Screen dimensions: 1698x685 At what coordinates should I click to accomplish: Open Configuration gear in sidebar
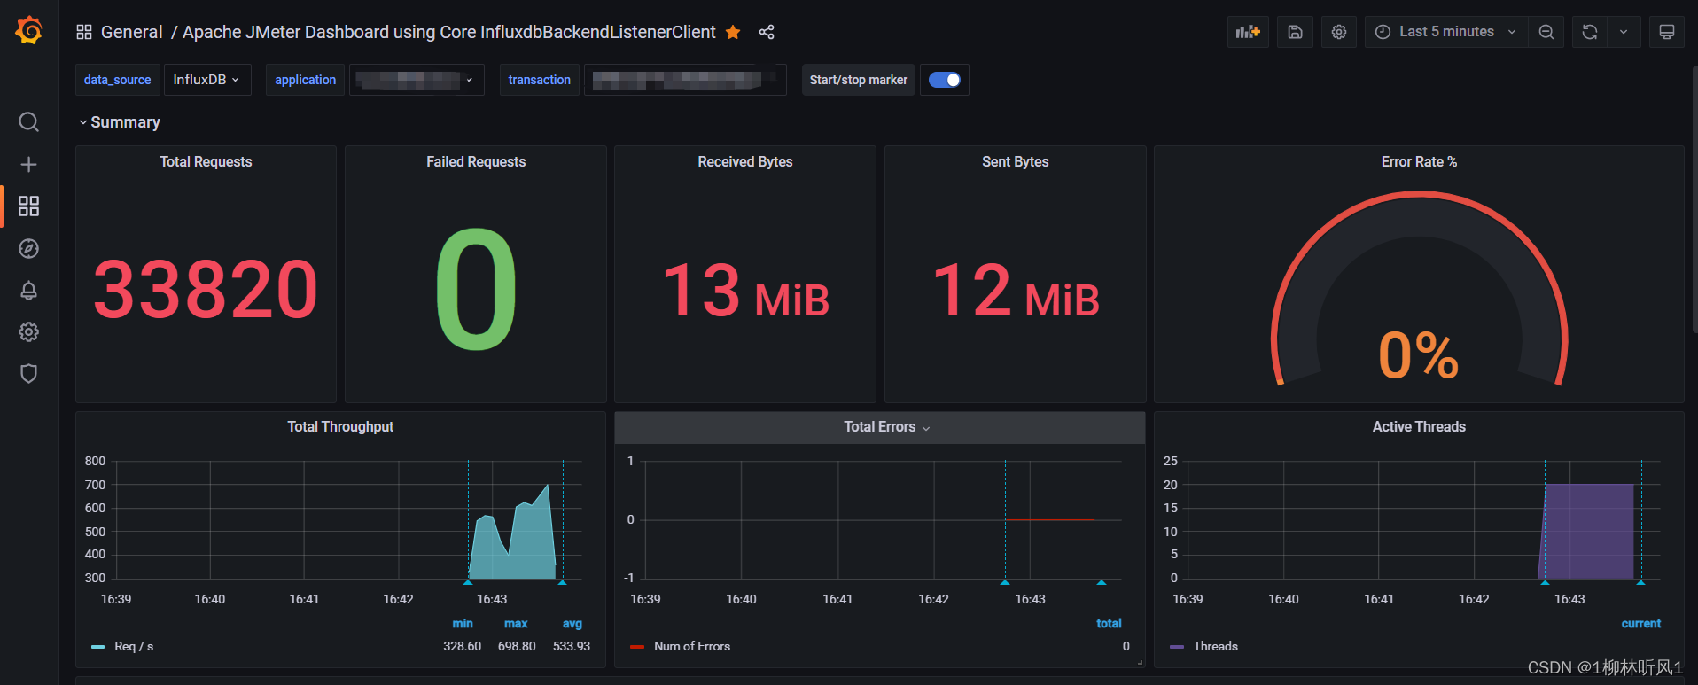[28, 331]
